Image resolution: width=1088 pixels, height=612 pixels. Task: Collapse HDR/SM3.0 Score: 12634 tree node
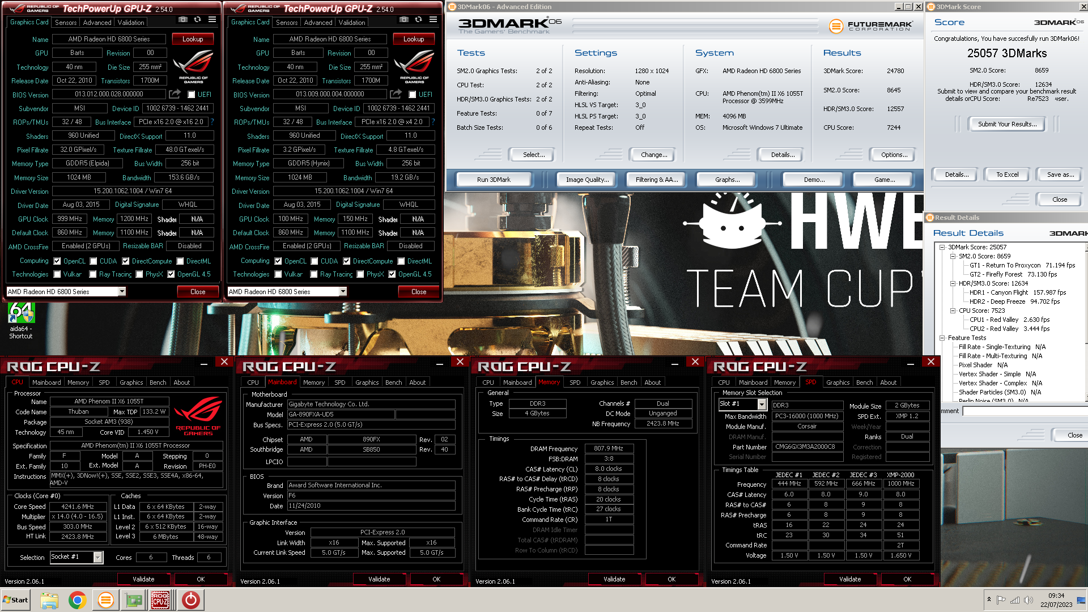pos(953,283)
